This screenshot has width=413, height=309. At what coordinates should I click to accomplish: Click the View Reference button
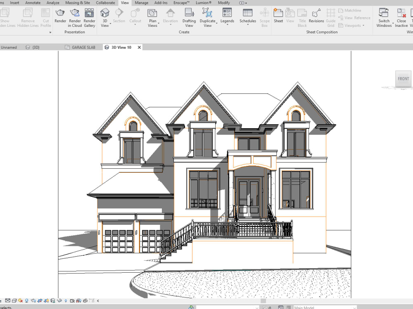pos(354,18)
